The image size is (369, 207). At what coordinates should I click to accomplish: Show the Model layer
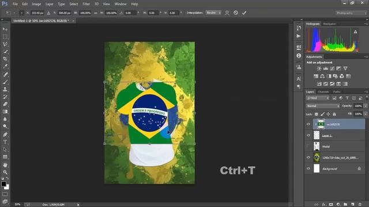coord(308,146)
